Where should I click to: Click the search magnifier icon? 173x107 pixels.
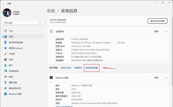coord(40,23)
